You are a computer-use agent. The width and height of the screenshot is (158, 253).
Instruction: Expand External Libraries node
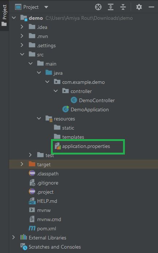click(13, 237)
